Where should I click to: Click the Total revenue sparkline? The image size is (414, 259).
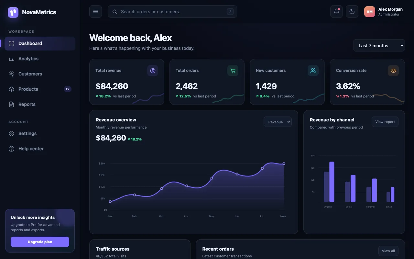(148, 98)
